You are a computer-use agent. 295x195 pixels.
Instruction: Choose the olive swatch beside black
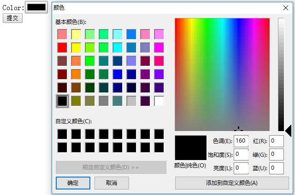tap(76, 101)
